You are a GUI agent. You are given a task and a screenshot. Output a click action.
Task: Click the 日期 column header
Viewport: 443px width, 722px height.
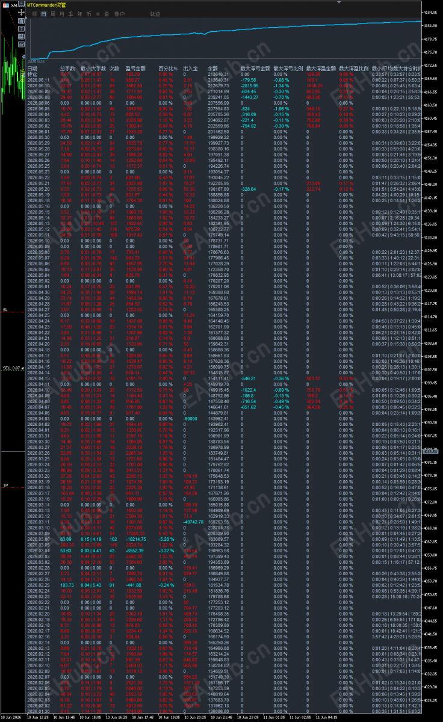[33, 69]
